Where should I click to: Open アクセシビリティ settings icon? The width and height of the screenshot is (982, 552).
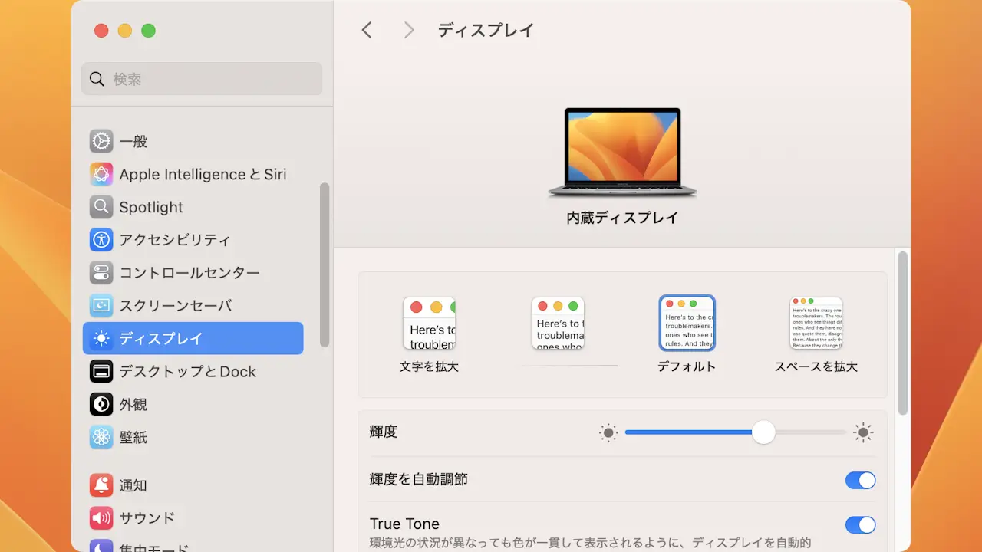(101, 240)
